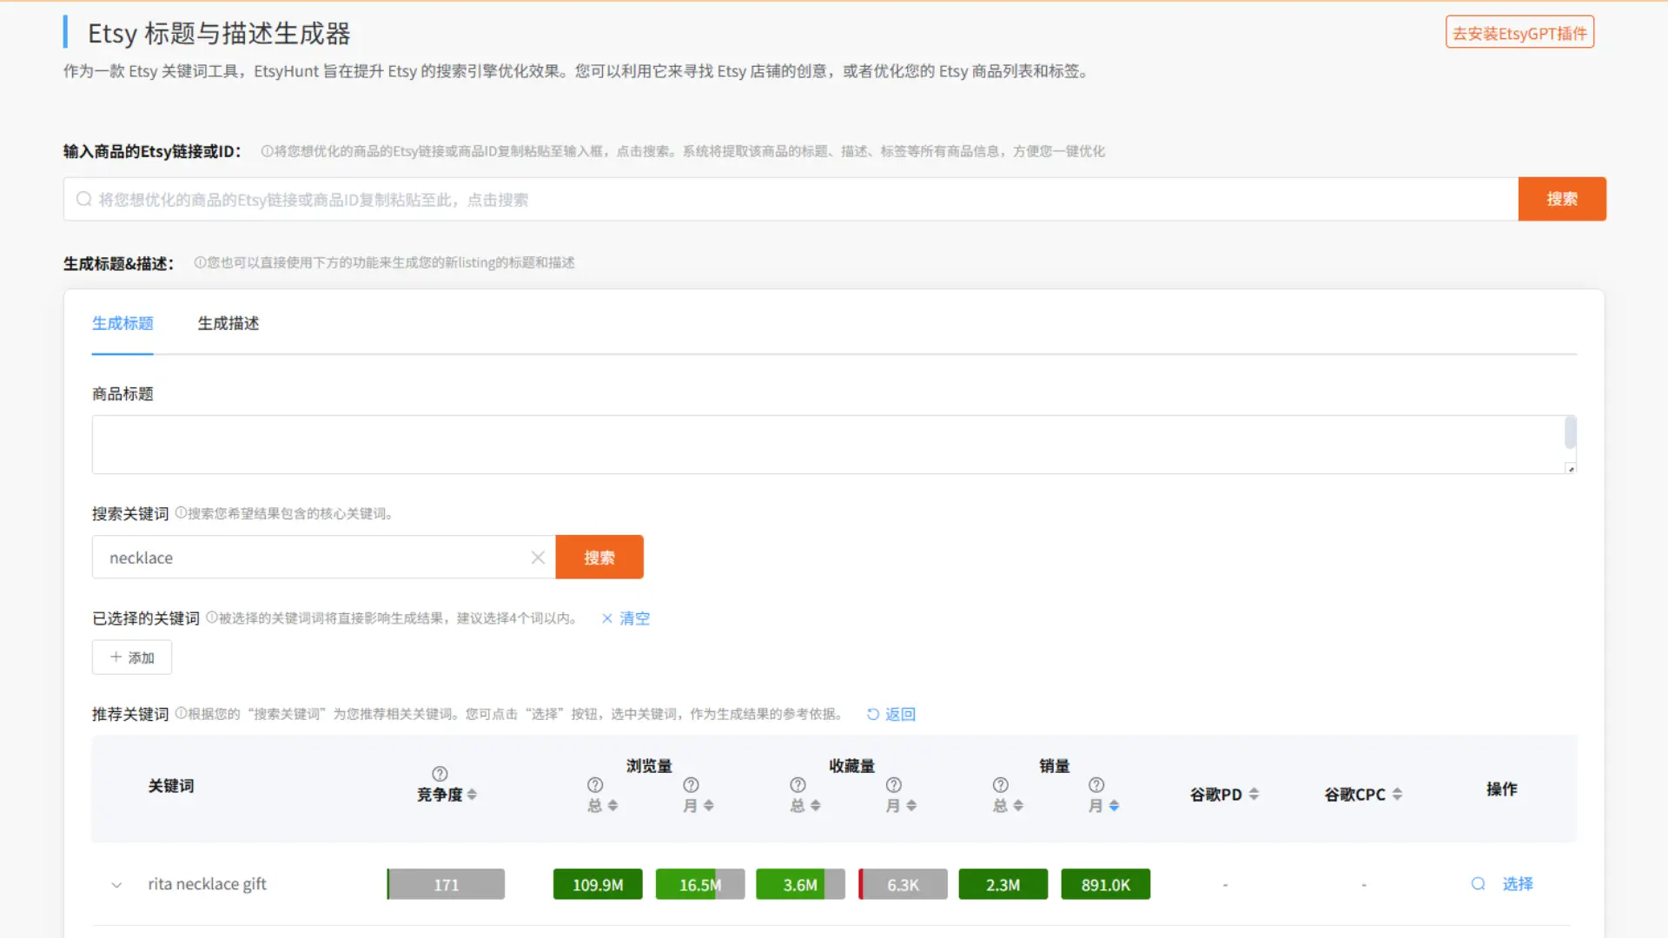This screenshot has width=1668, height=938.
Task: Sort by 销量 月 column
Action: [x=1114, y=806]
